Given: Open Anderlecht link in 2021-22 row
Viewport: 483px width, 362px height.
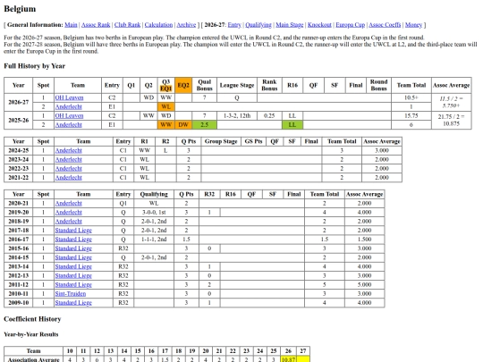Looking at the screenshot, I should coord(68,177).
